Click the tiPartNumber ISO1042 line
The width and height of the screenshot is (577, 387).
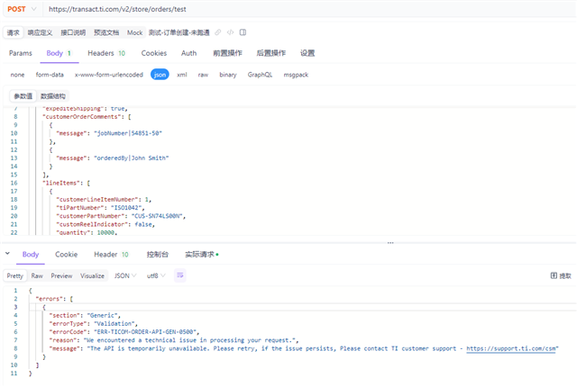click(x=100, y=208)
